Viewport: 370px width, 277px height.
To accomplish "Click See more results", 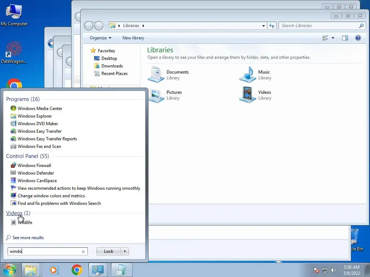I will pos(25,237).
